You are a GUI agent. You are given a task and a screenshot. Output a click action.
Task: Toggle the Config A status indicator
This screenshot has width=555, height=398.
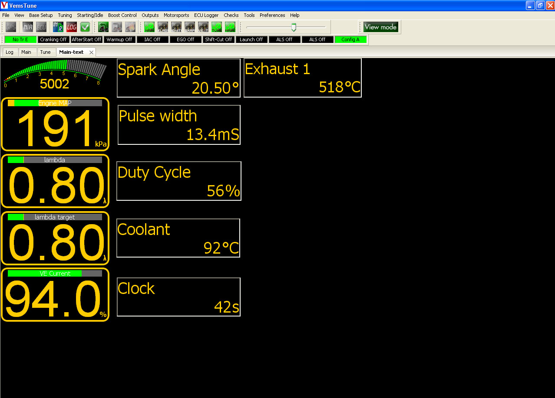click(x=350, y=39)
